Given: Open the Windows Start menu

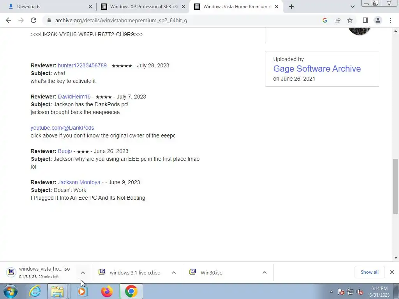Looking at the screenshot, I should click(x=11, y=291).
